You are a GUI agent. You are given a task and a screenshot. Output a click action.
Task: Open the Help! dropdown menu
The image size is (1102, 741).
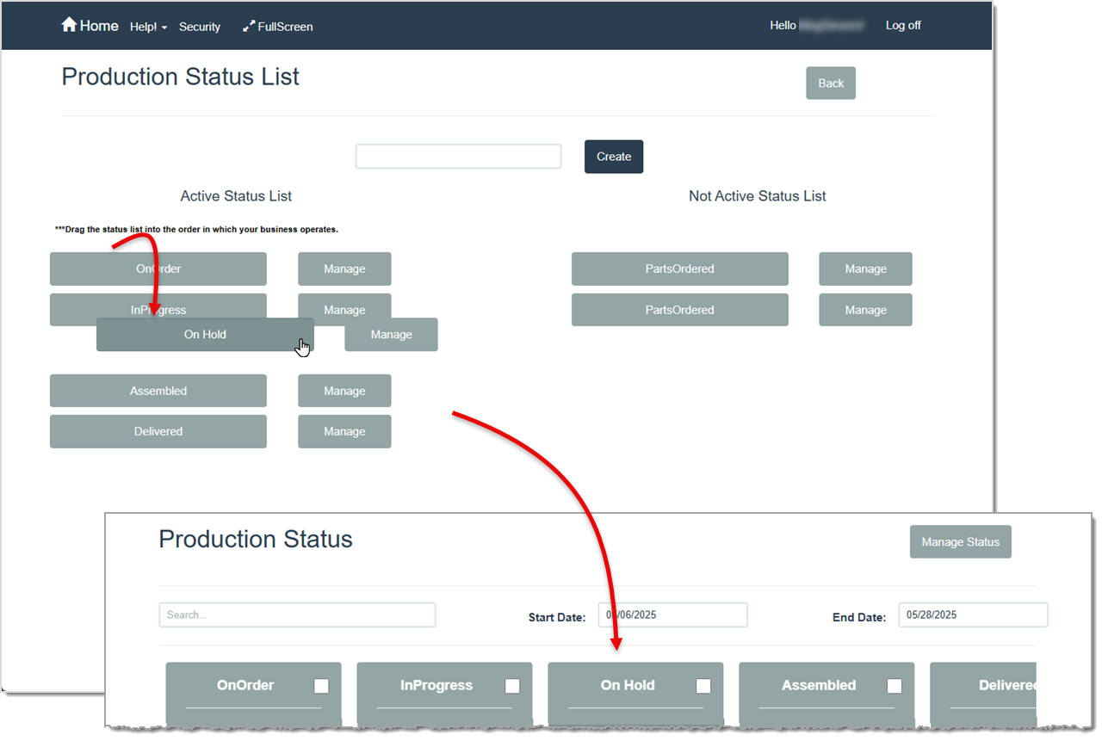click(x=148, y=27)
